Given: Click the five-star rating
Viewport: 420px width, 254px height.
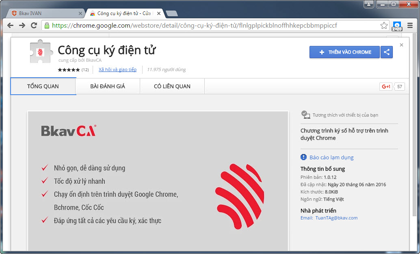Looking at the screenshot, I should click(69, 69).
